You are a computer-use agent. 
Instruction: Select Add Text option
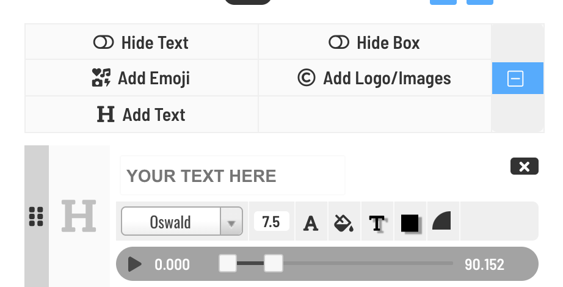tap(141, 115)
